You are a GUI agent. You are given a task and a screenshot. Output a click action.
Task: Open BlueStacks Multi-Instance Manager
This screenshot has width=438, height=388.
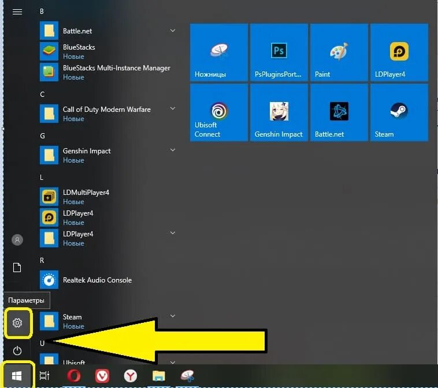107,72
